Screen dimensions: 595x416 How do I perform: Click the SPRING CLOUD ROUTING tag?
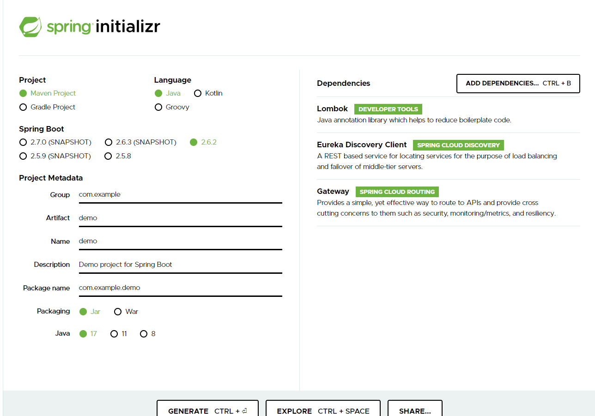pyautogui.click(x=397, y=192)
